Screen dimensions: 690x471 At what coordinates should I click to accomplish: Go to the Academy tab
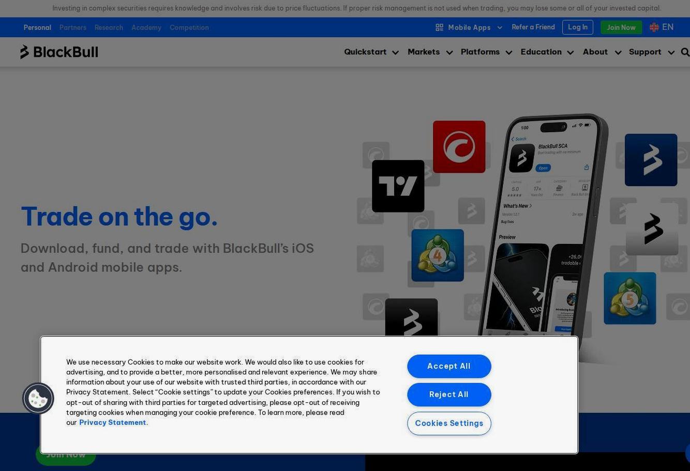(x=146, y=27)
